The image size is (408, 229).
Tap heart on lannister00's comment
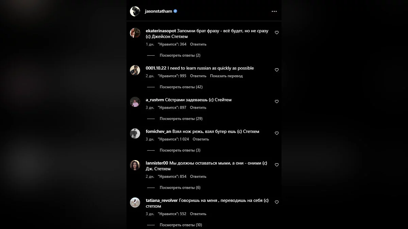(277, 165)
